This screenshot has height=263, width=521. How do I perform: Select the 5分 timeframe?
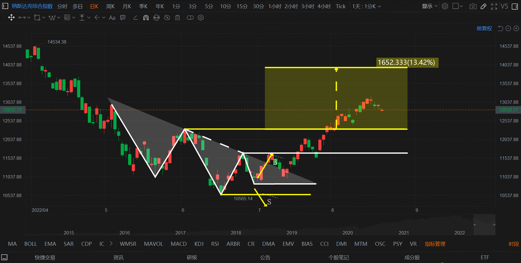point(209,6)
